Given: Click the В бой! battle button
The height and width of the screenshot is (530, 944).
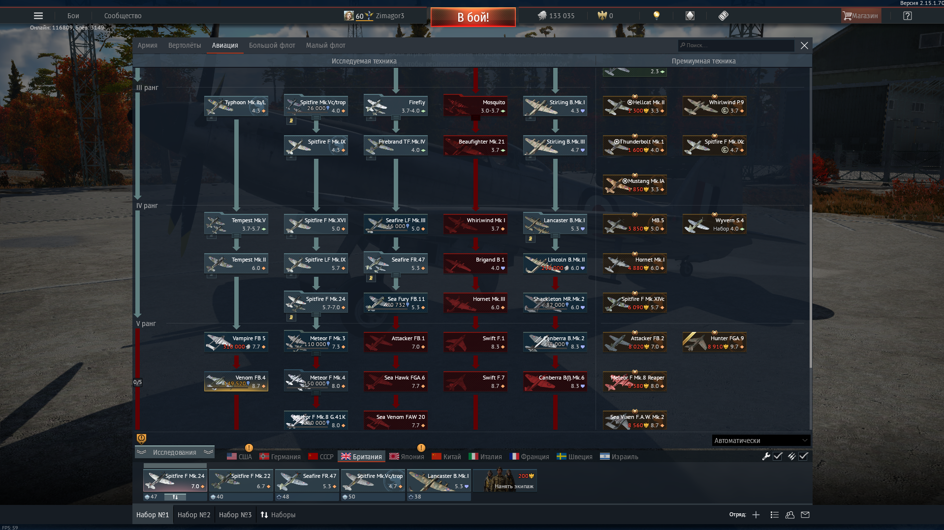Looking at the screenshot, I should tap(473, 17).
